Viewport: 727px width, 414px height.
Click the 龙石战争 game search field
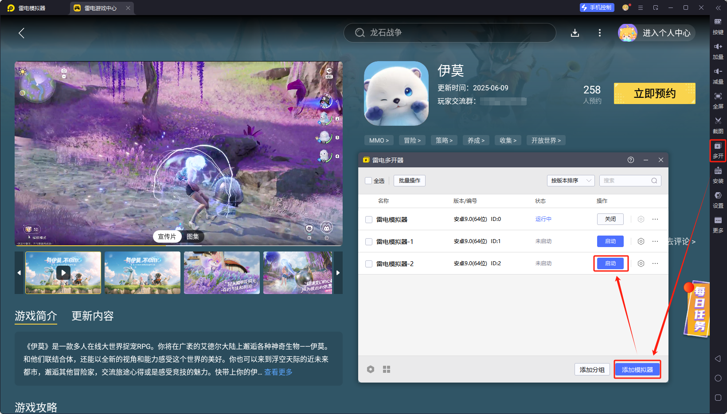[450, 33]
